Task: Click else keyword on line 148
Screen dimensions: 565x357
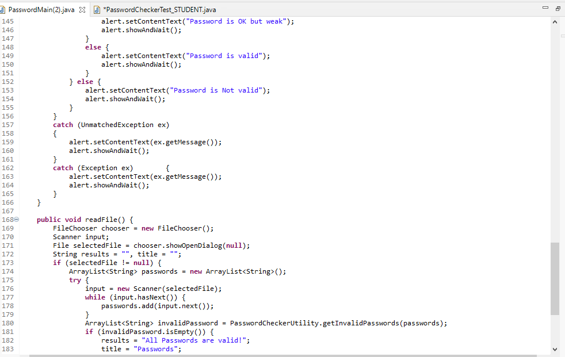Action: (x=93, y=47)
